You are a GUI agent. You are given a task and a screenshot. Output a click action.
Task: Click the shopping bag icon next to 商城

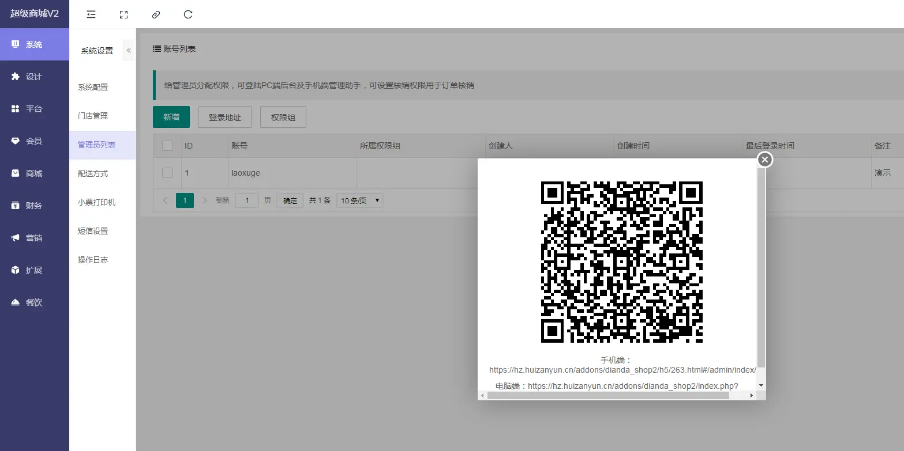coord(16,173)
